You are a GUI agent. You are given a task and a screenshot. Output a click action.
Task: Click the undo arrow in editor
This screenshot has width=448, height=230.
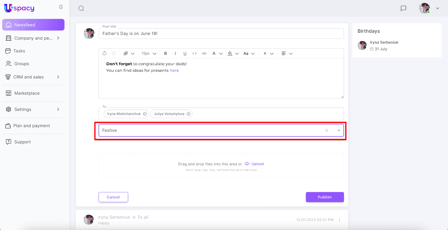point(104,53)
